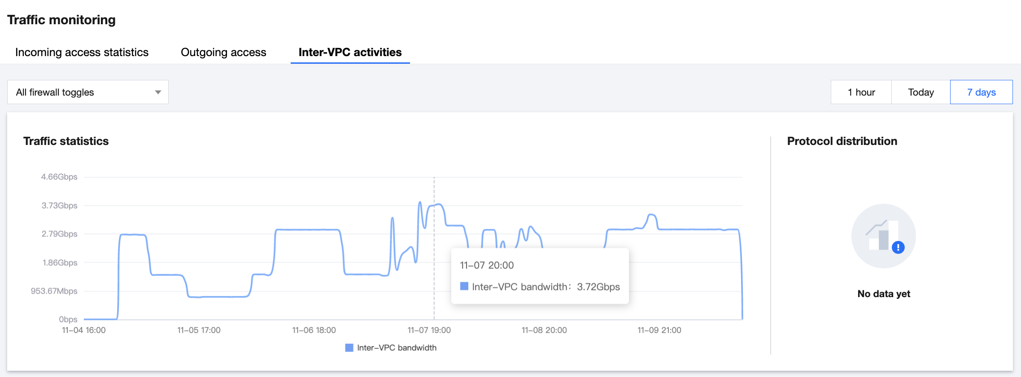Screen dimensions: 1021x377
Task: Switch to Incoming access statistics tab
Action: 82,52
